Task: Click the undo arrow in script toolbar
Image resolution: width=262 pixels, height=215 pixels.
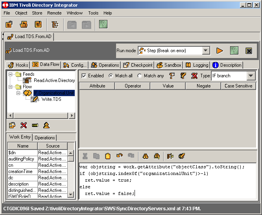Action: pos(120,156)
